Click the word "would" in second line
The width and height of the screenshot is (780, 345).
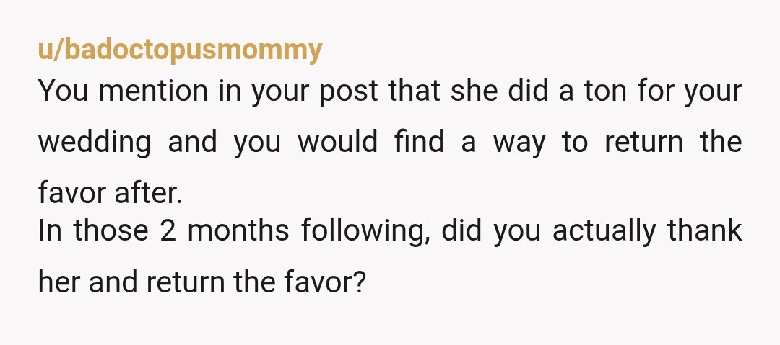coord(338,141)
